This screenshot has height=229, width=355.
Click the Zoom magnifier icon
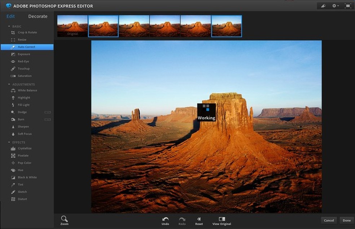(64, 219)
